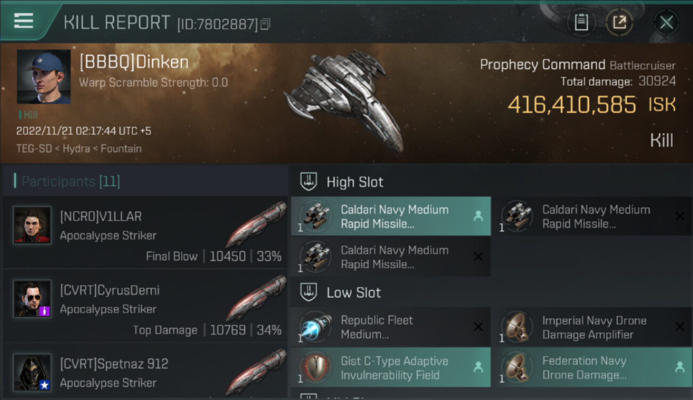Close the kill report window

coord(666,22)
